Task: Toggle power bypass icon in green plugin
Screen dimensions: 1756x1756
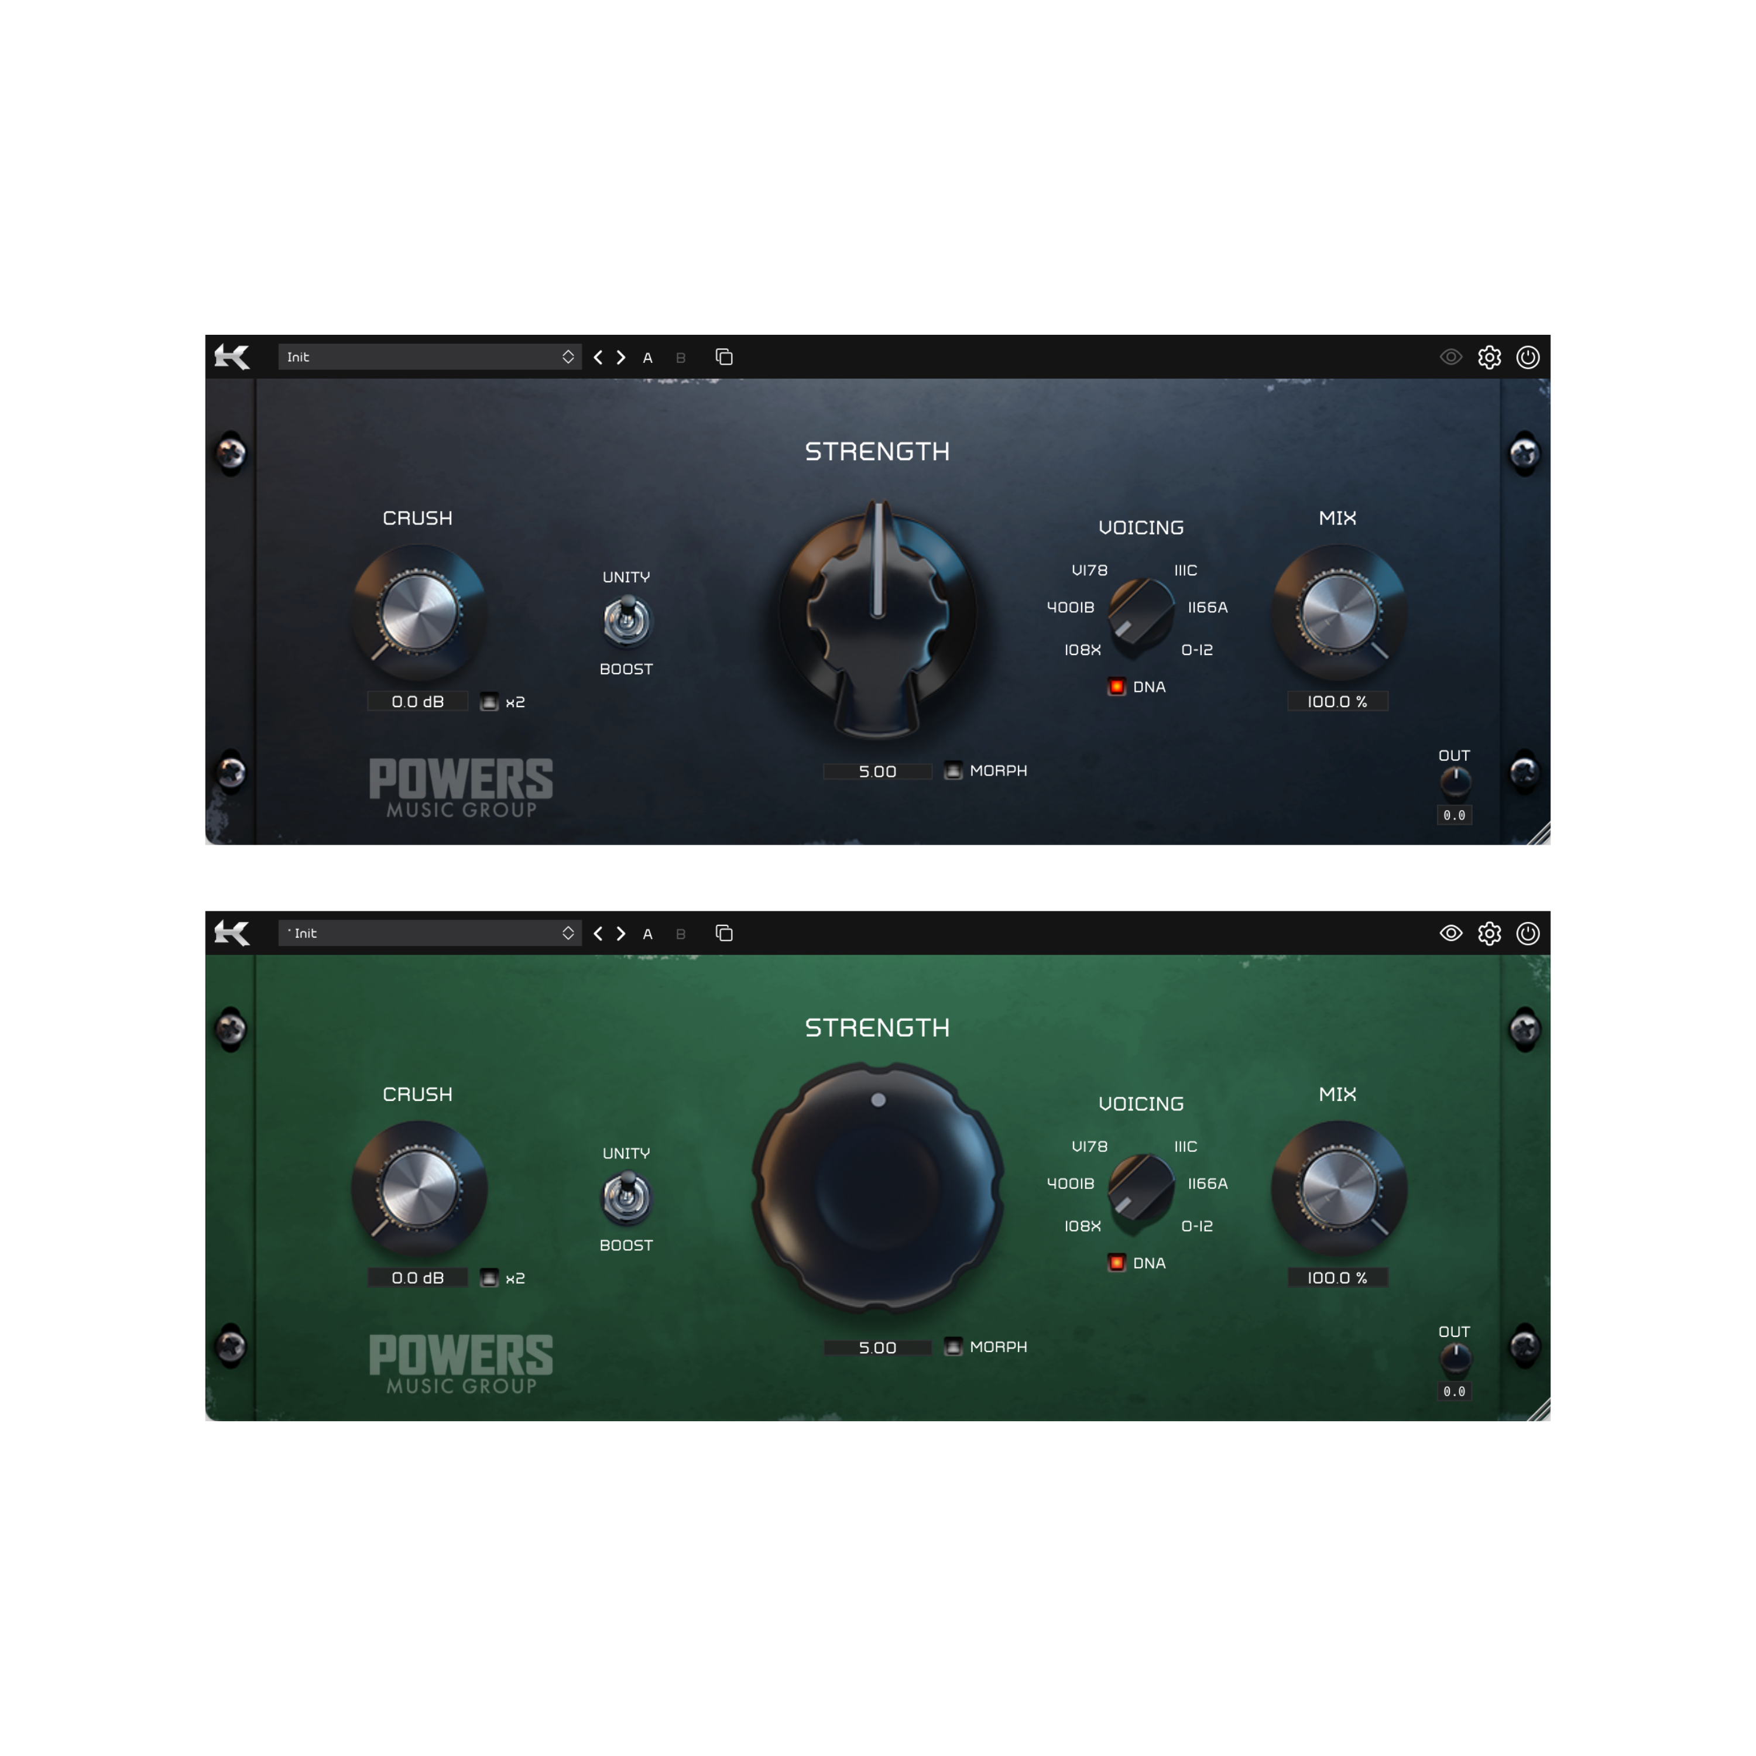Action: (x=1528, y=934)
